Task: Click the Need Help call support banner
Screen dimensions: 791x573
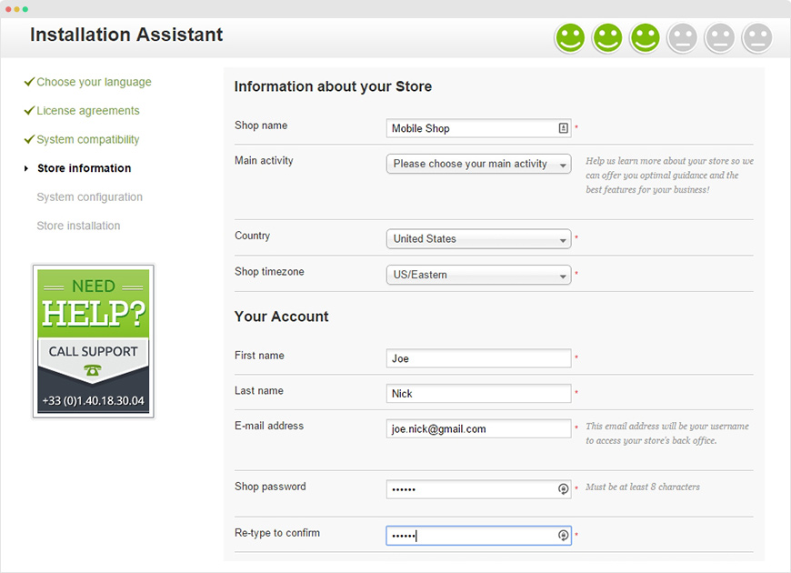Action: click(x=93, y=341)
